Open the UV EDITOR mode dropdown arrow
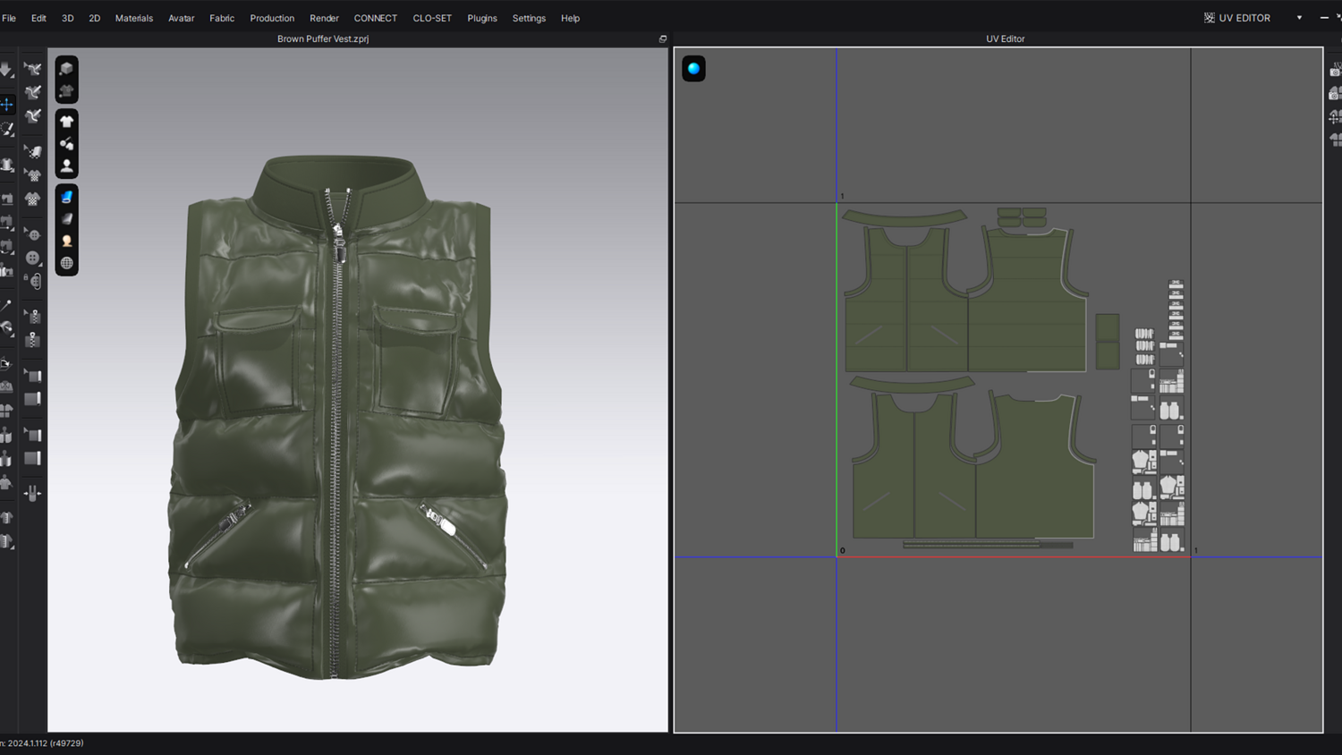 [1299, 18]
